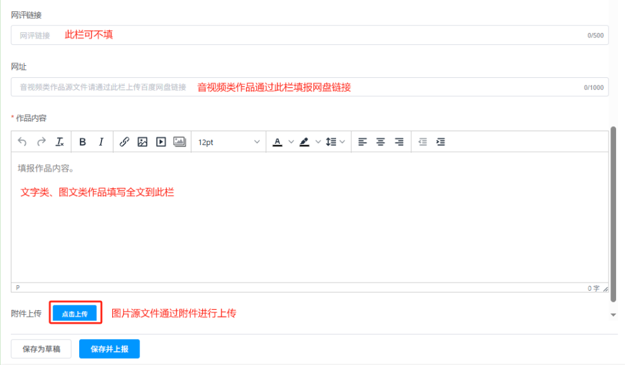Increase indent of the paragraph
This screenshot has height=365, width=625.
click(441, 142)
